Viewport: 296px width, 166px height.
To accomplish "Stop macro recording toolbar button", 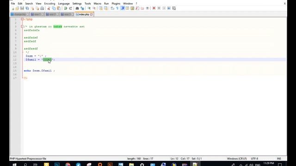I will pyautogui.click(x=159, y=8).
